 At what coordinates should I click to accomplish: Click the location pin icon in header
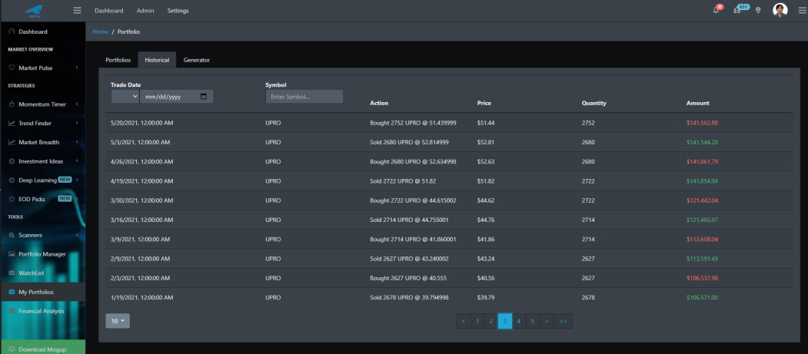pos(757,10)
